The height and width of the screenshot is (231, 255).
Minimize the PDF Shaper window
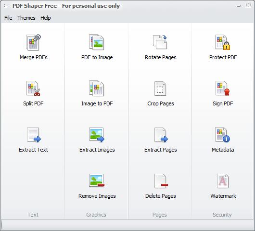pyautogui.click(x=239, y=6)
